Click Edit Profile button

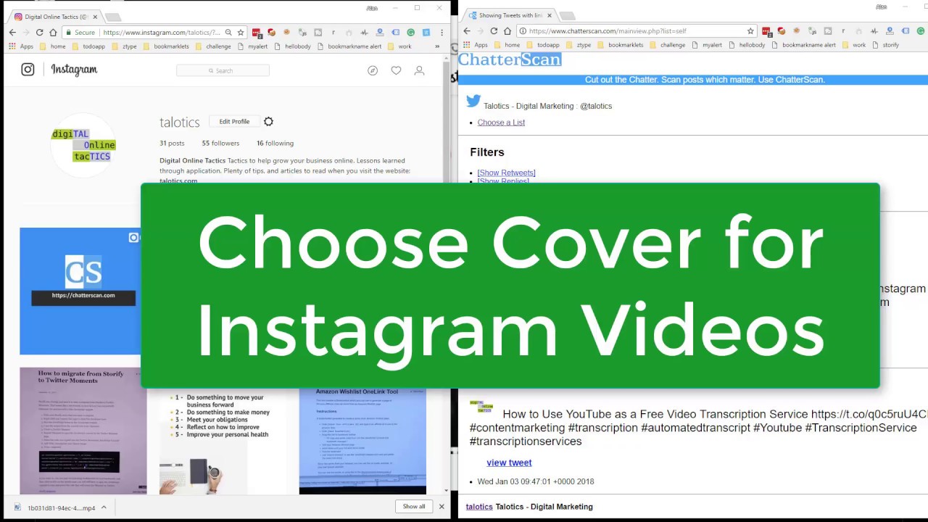[x=234, y=122]
